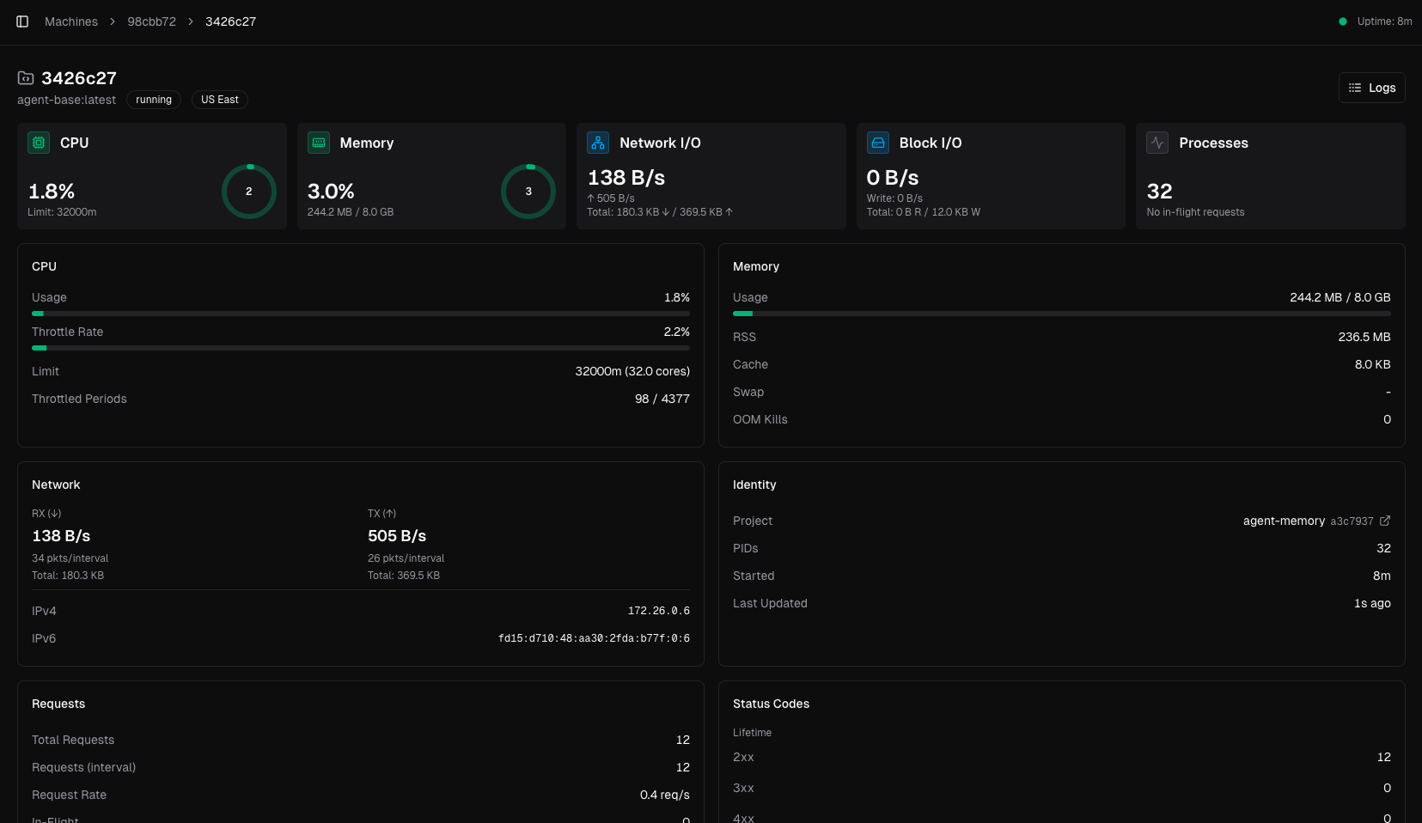The width and height of the screenshot is (1422, 823).
Task: Toggle the sidebar with the panel icon
Action: point(22,21)
